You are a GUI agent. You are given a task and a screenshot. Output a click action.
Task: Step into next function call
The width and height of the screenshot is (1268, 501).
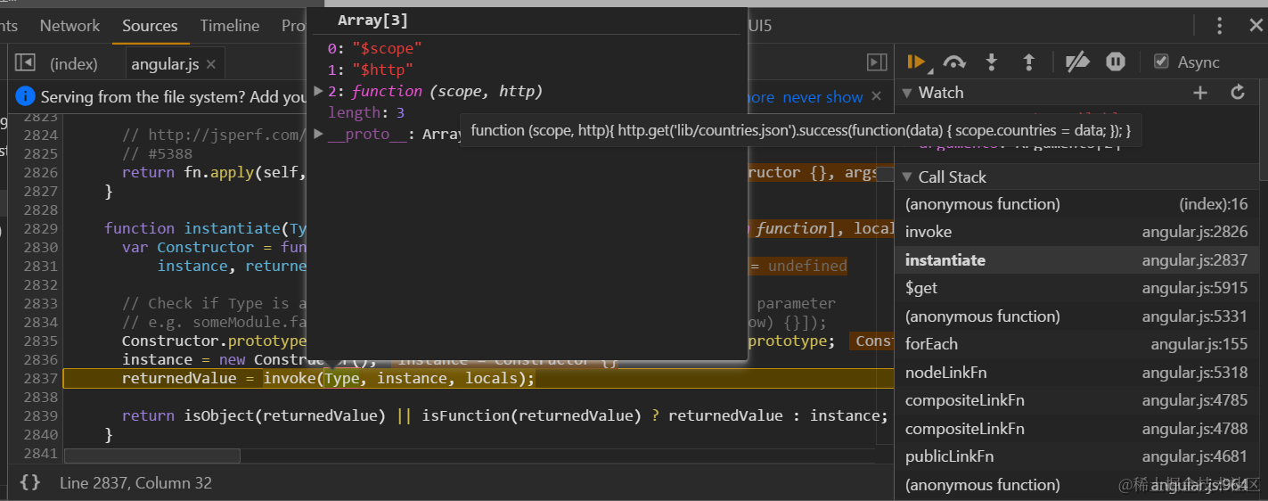(x=991, y=62)
